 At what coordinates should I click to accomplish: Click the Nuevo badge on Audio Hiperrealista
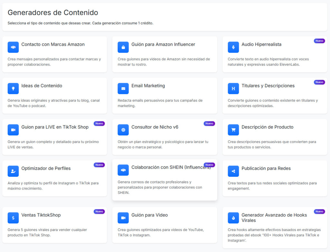point(319,41)
